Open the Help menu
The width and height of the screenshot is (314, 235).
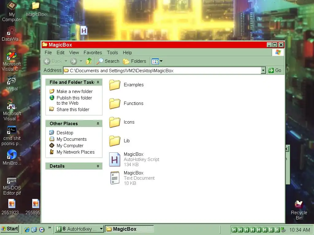pyautogui.click(x=127, y=53)
